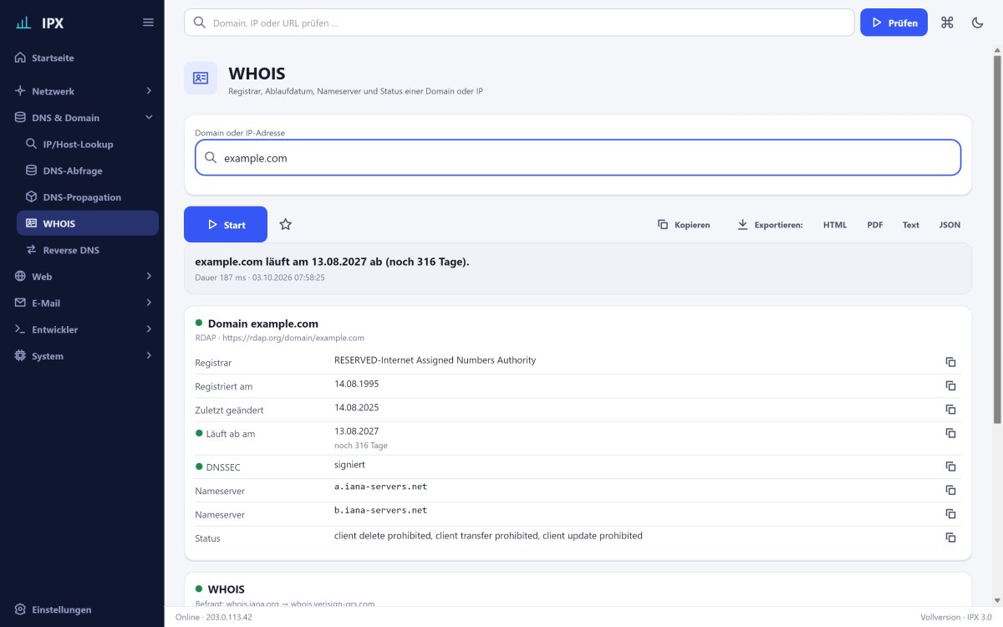Export result as HTML
This screenshot has width=1003, height=627.
pos(835,225)
